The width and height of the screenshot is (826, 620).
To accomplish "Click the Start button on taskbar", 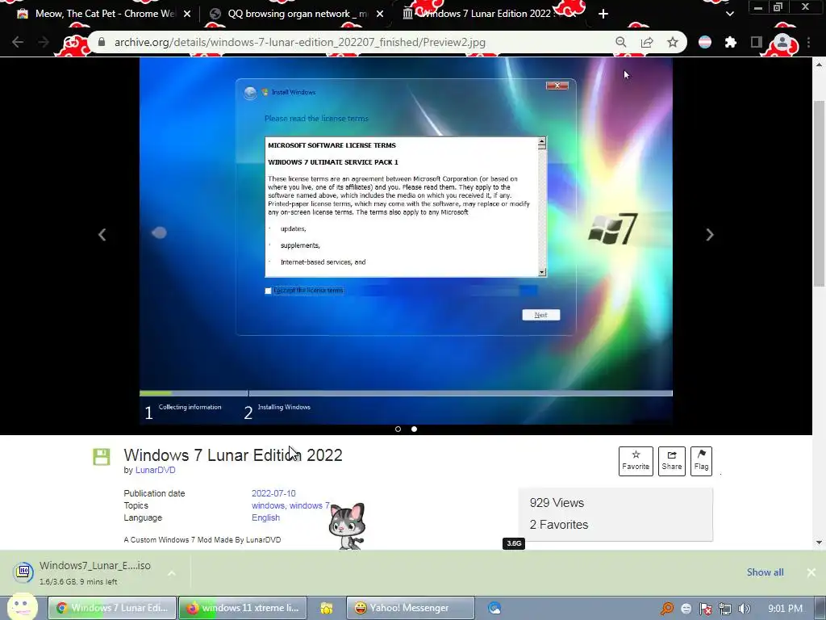I will pyautogui.click(x=23, y=608).
